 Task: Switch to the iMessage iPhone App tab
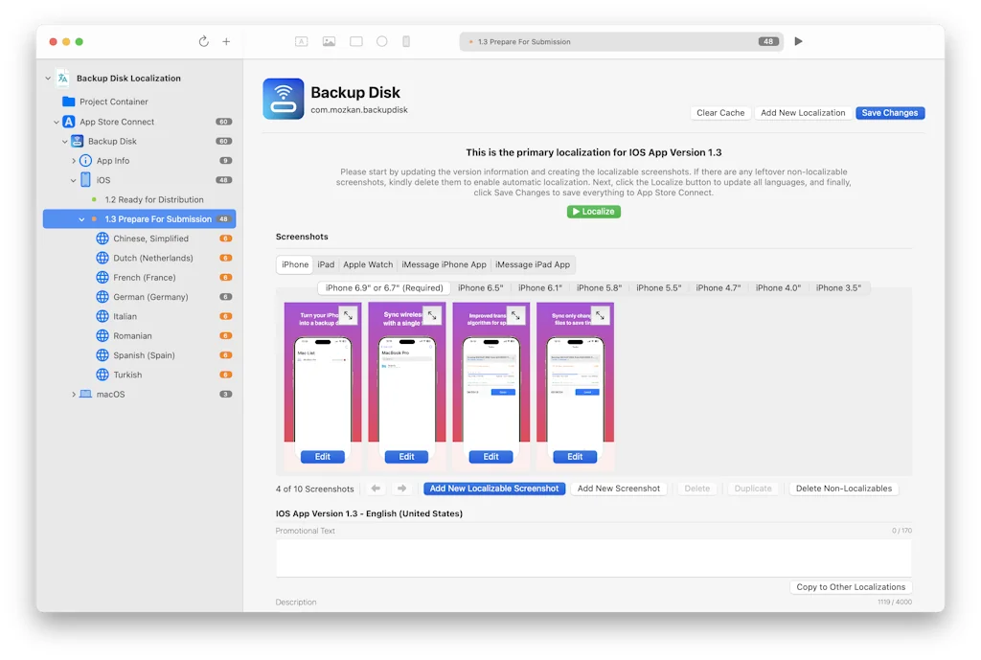(x=444, y=264)
